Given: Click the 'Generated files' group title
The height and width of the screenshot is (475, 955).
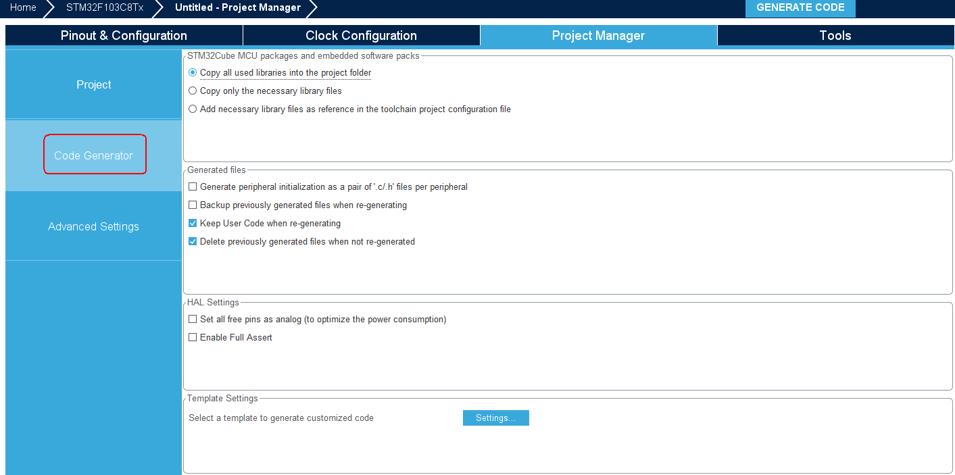Looking at the screenshot, I should (x=216, y=170).
